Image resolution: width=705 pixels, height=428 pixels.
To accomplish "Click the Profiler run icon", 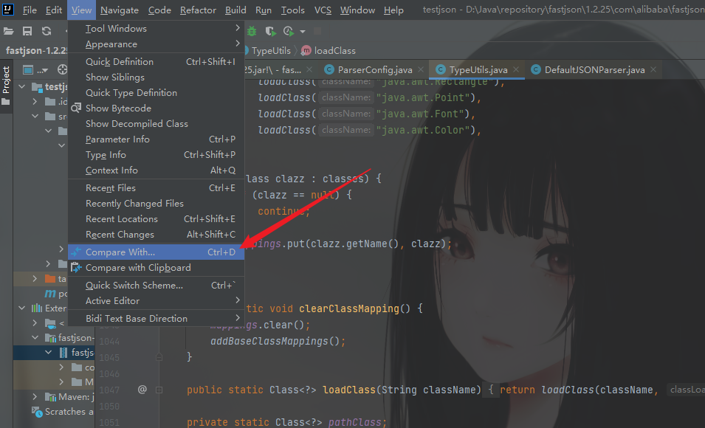I will [x=288, y=31].
